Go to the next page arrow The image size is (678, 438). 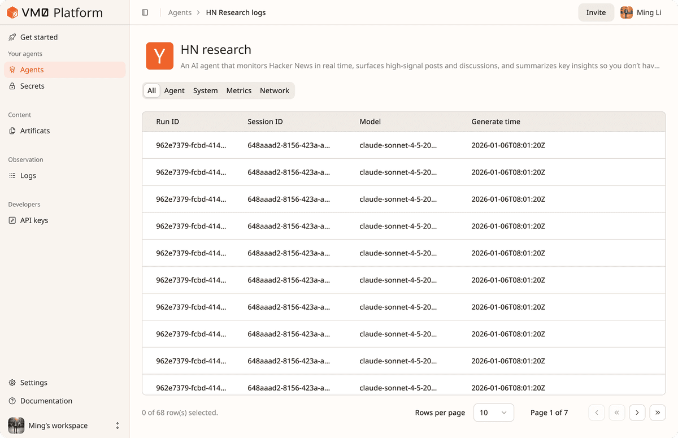point(637,413)
